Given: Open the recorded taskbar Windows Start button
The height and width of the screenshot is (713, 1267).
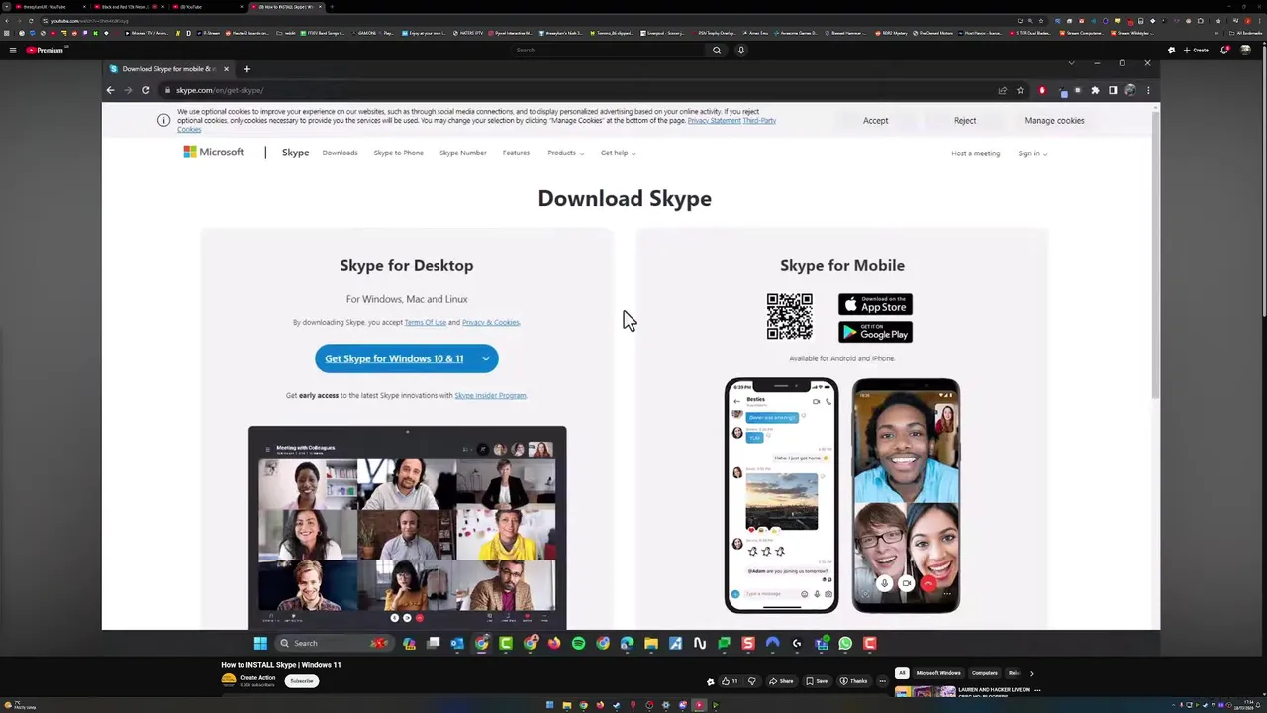Looking at the screenshot, I should point(260,643).
